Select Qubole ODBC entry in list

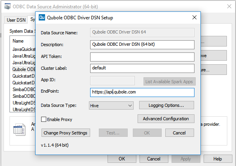[24, 69]
